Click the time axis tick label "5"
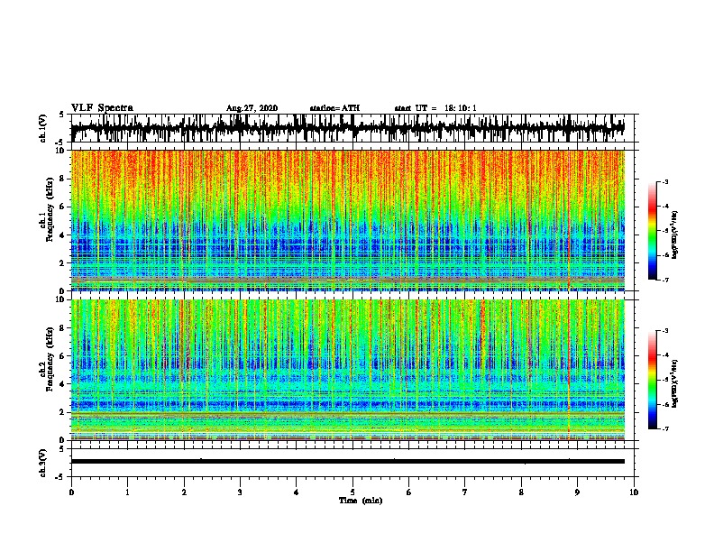 point(352,492)
